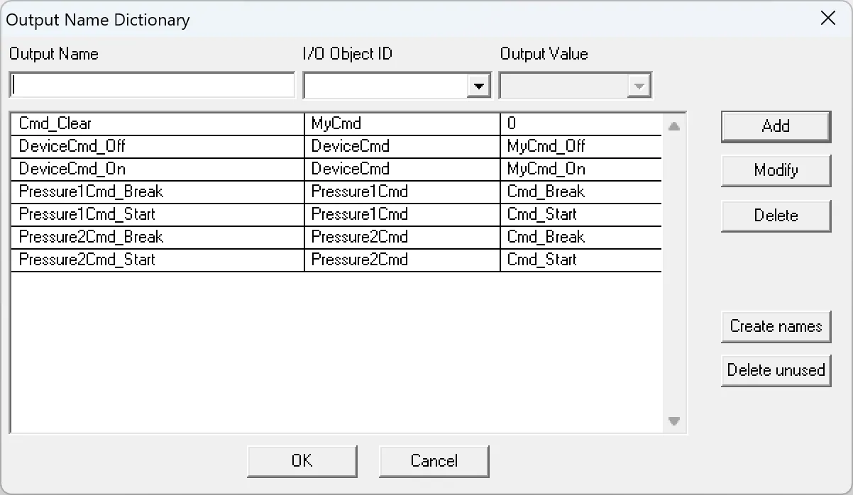
Task: Select the Pressure1Cmd_Start entry
Action: tap(156, 214)
